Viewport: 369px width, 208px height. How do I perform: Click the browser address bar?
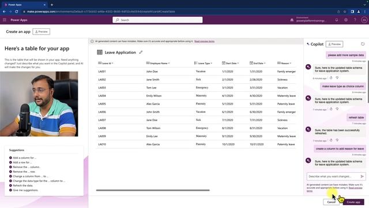click(x=179, y=12)
